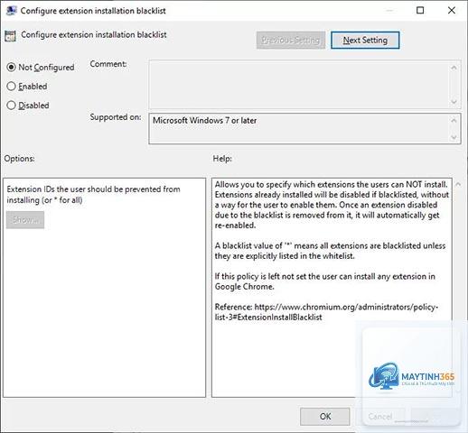Click the 'A blacklist value of' help paragraph
Screen dimensions: 468x433
[x=330, y=251]
